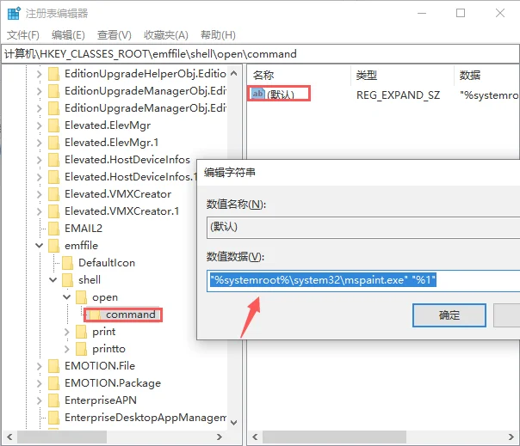Screen dimensions: 520x446
Task: Open the 文件(F) menu
Action: (x=23, y=35)
